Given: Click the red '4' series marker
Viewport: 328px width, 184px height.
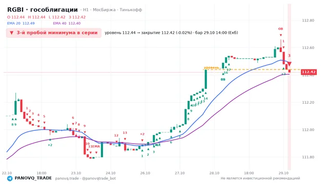Looking at the screenshot, I should [x=38, y=115].
